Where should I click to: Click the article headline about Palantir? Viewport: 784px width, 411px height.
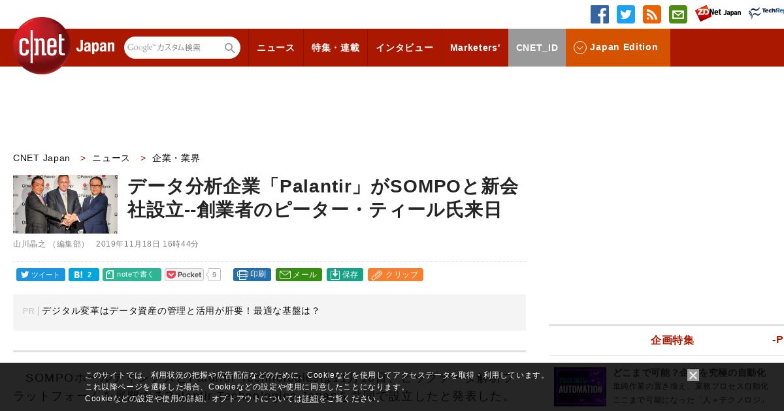[323, 198]
